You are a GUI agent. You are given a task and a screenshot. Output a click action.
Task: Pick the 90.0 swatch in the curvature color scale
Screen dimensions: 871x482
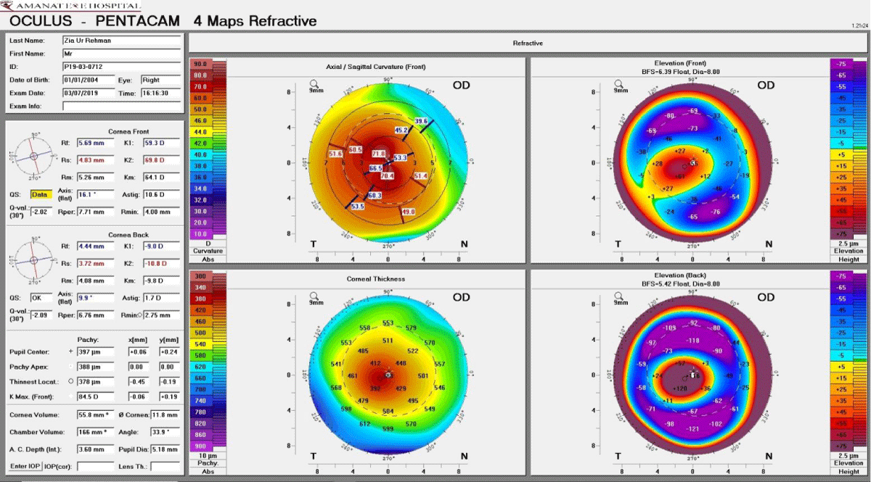click(x=200, y=65)
